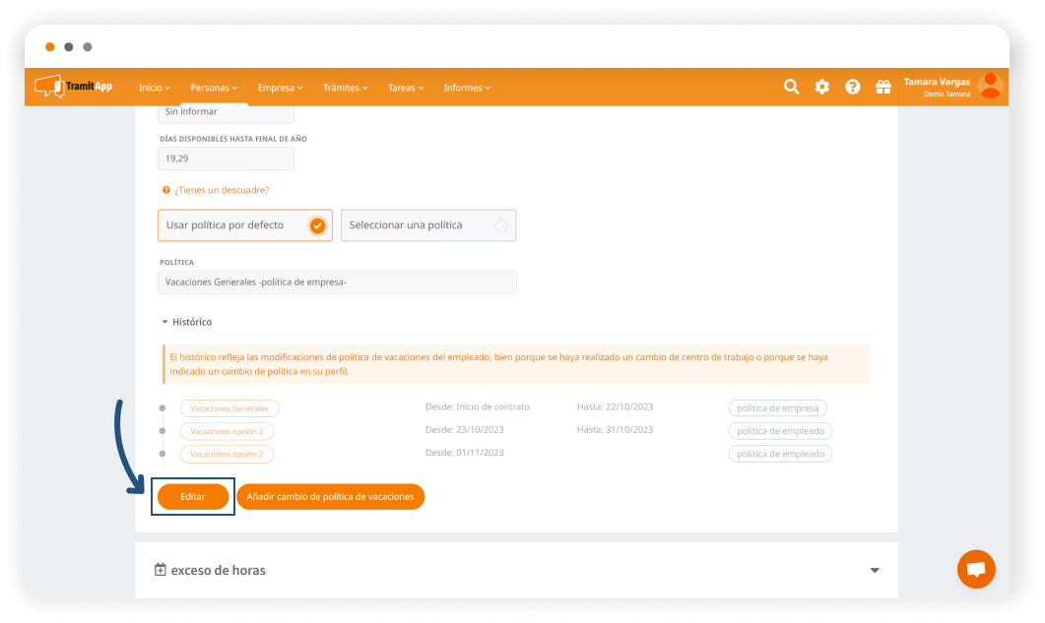Image resolution: width=1045 pixels, height=623 pixels.
Task: Open the orange chat bubble widget
Action: click(976, 569)
